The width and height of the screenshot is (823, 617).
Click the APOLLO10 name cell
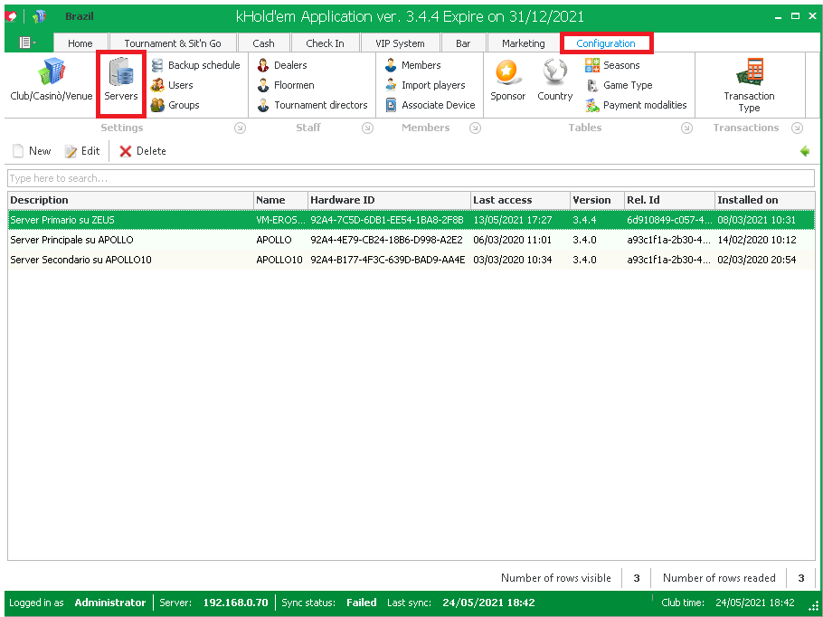pos(279,260)
